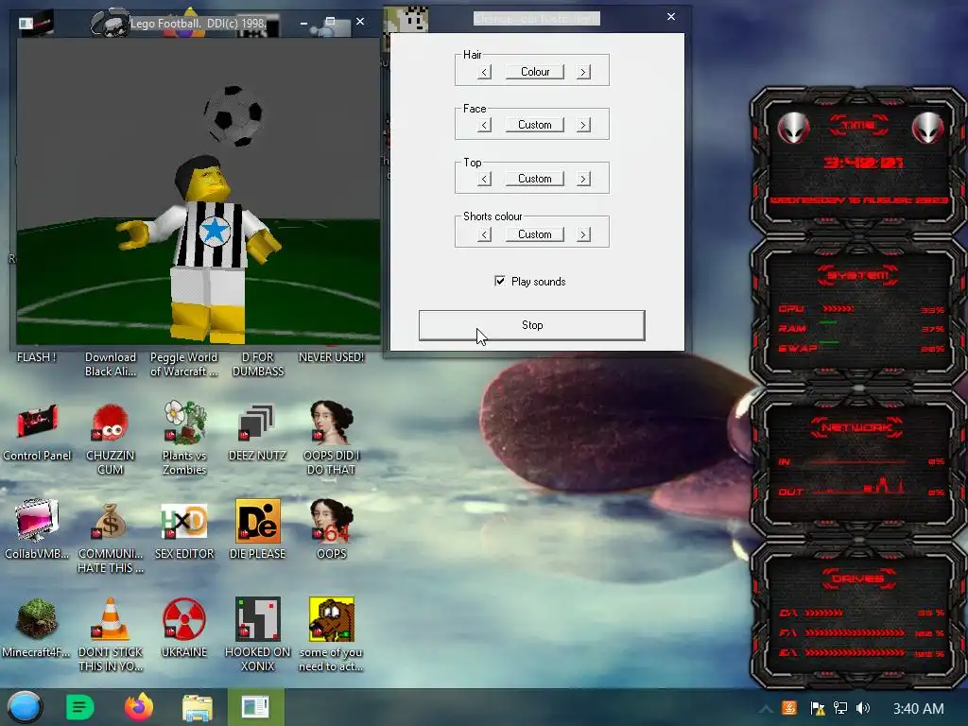Open HOOKED ON XONIX icon
The image size is (968, 726).
coord(257,634)
